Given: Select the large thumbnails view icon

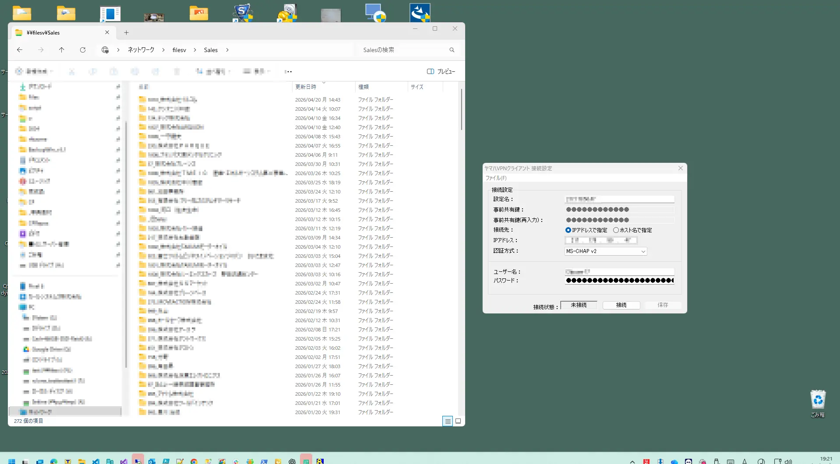Looking at the screenshot, I should 458,421.
